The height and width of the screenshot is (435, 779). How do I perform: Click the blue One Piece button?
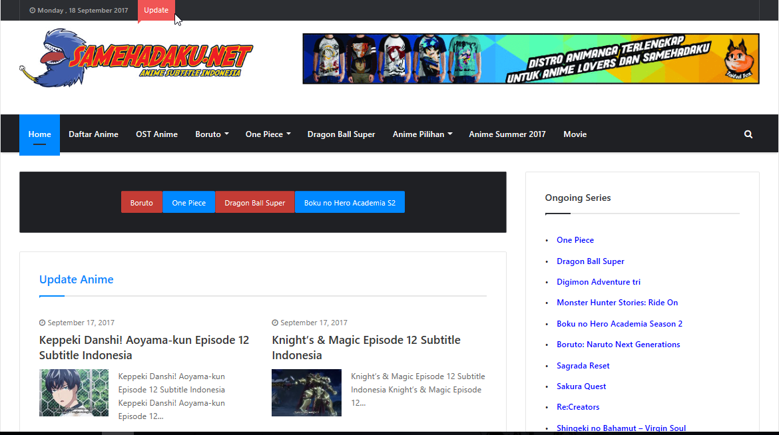(x=189, y=202)
